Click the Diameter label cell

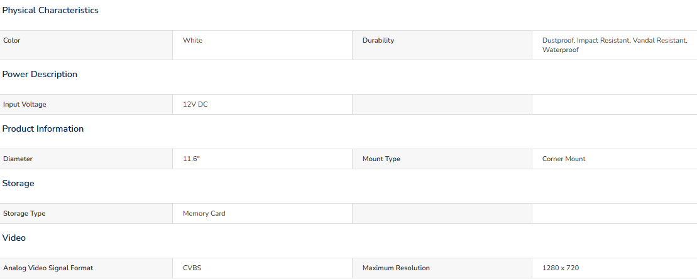(86, 159)
